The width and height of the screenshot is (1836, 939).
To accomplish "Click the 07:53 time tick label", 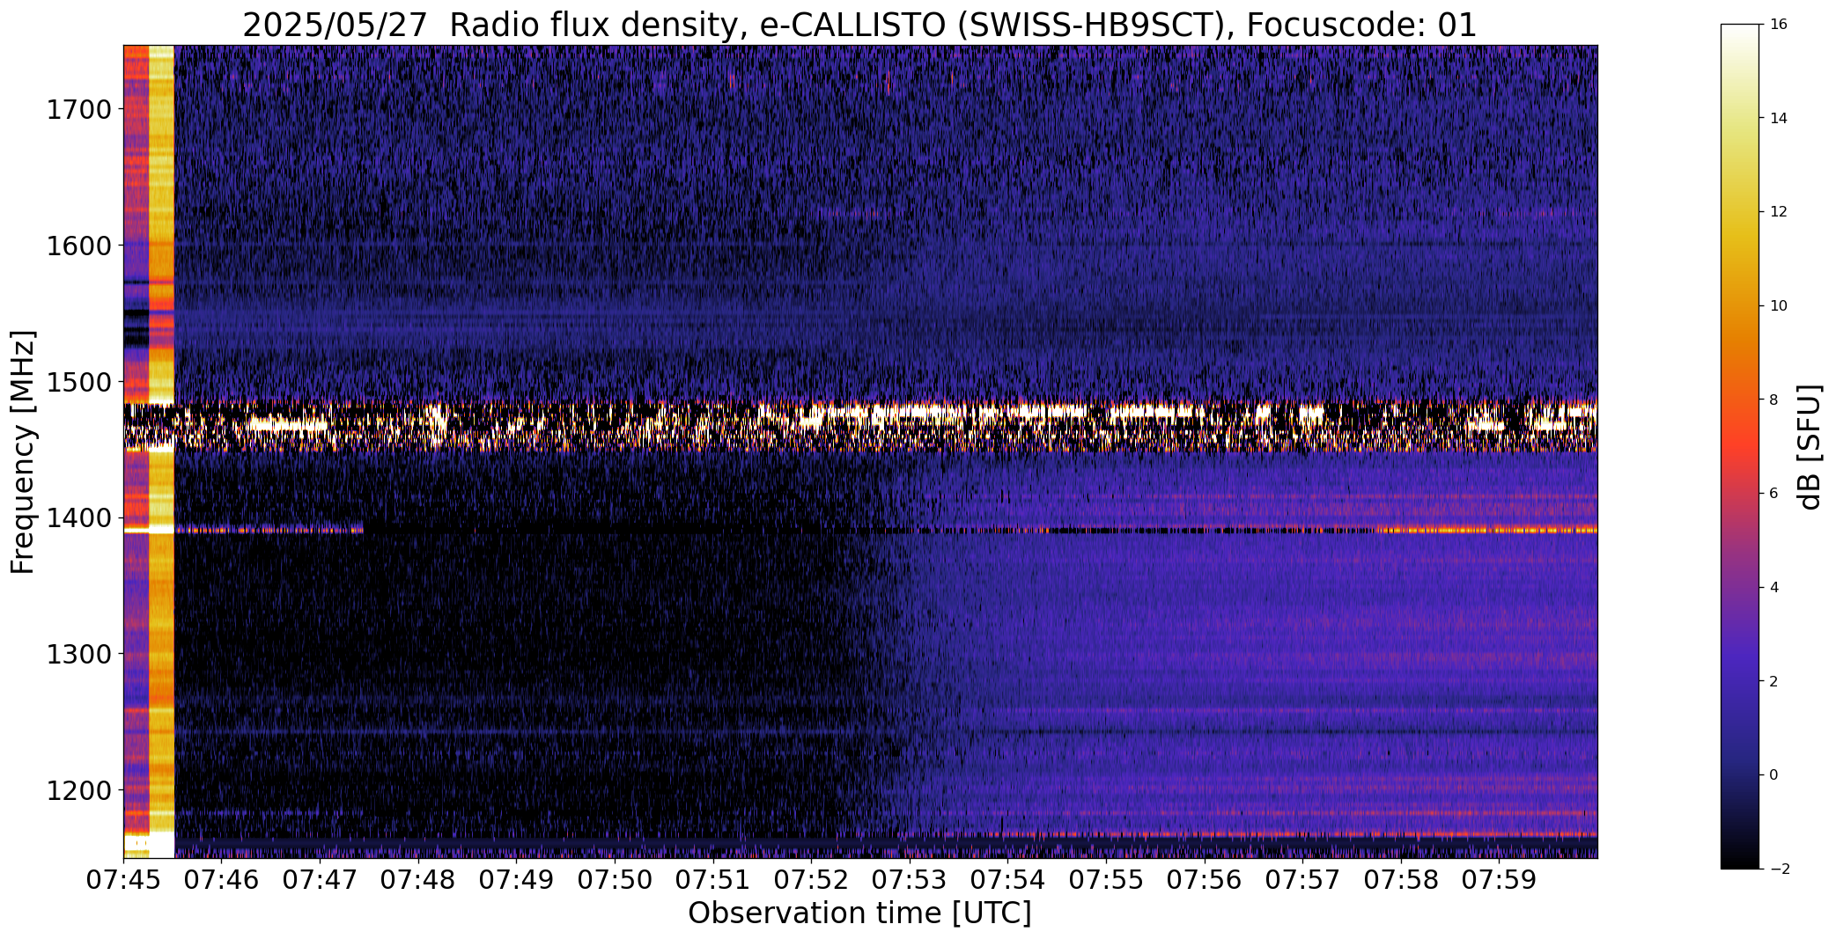I will tap(910, 879).
